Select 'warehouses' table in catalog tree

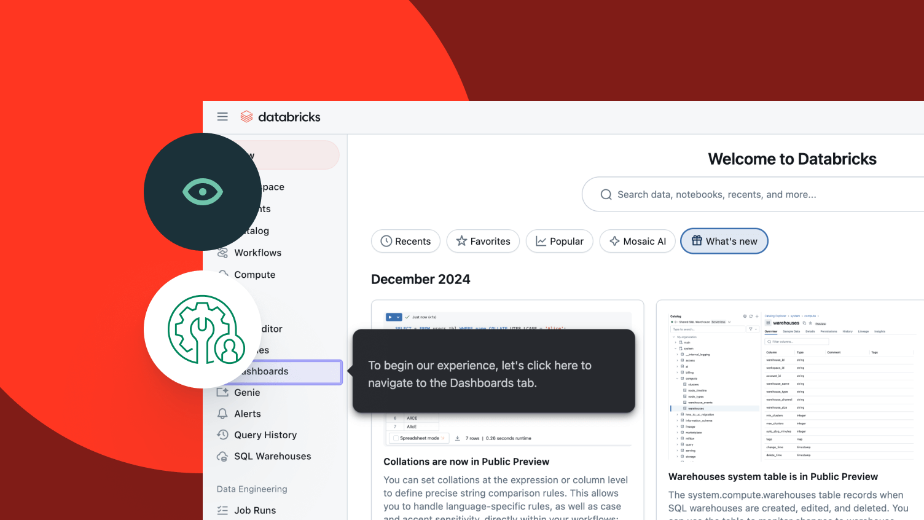[716, 409]
